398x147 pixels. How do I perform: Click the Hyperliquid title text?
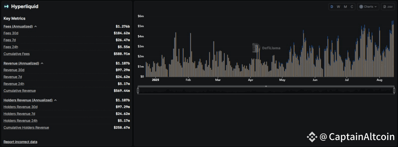24,7
